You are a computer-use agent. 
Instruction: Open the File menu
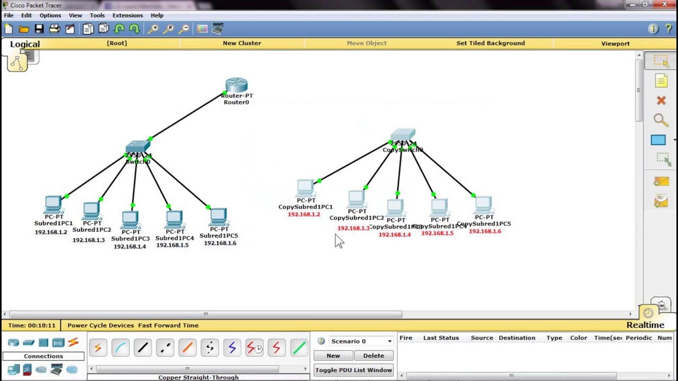(9, 15)
